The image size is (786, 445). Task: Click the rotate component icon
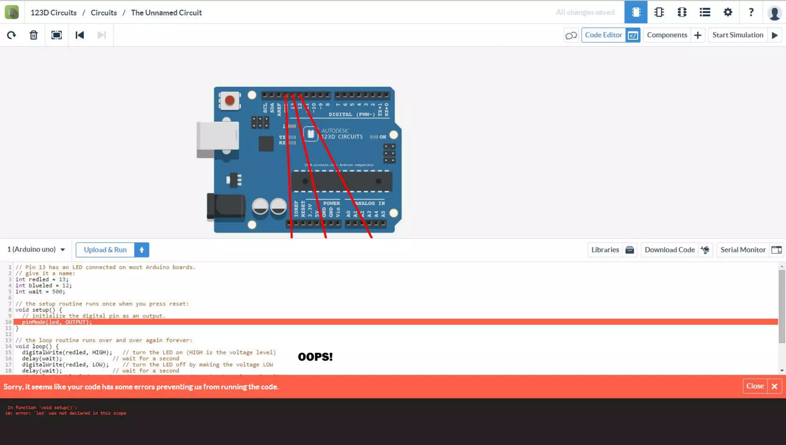point(12,35)
